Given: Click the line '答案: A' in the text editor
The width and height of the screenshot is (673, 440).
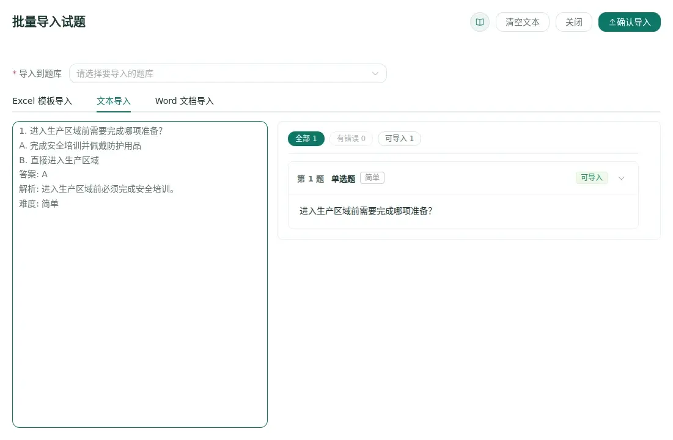Looking at the screenshot, I should [x=34, y=174].
